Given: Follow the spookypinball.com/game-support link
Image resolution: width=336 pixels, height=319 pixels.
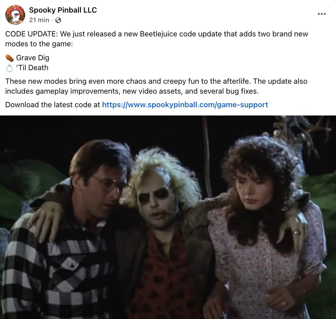Looking at the screenshot, I should [x=185, y=105].
